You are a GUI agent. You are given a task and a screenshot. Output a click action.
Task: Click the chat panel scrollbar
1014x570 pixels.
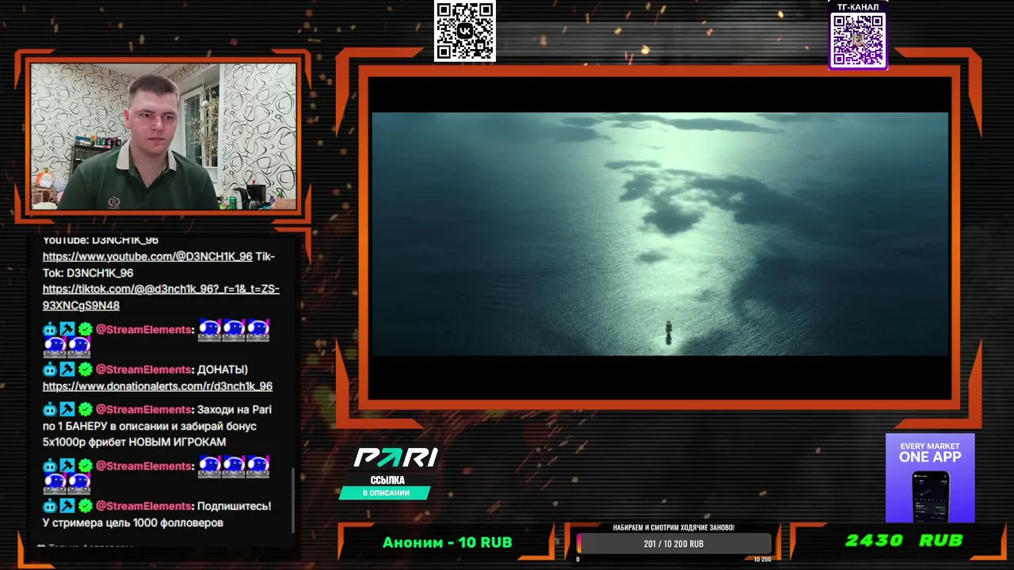click(293, 500)
